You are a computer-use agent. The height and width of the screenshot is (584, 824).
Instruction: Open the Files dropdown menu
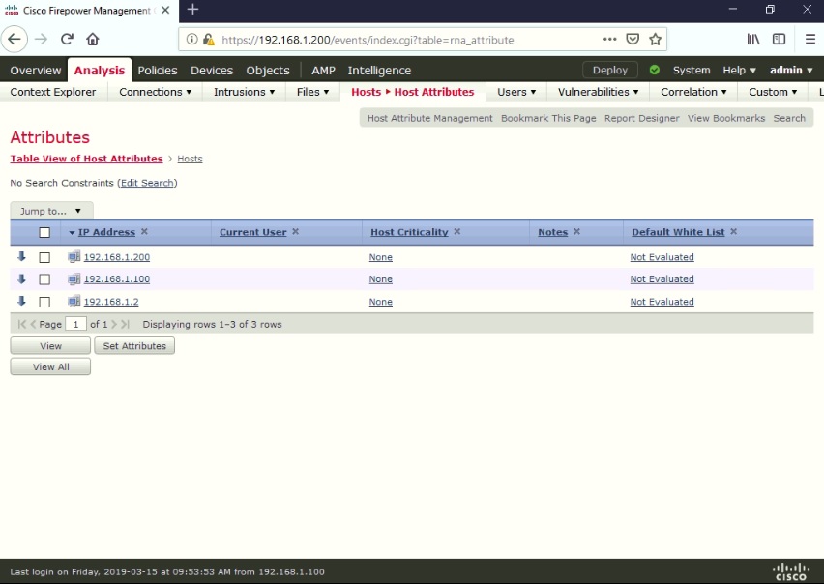[x=312, y=92]
